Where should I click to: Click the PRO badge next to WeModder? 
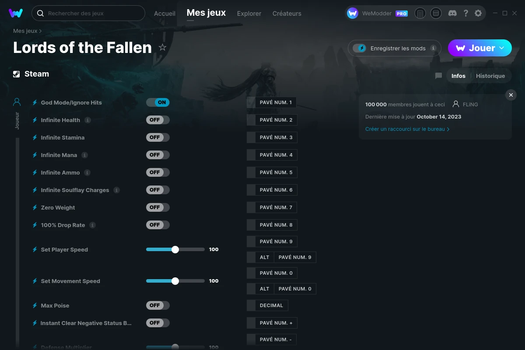tap(402, 14)
